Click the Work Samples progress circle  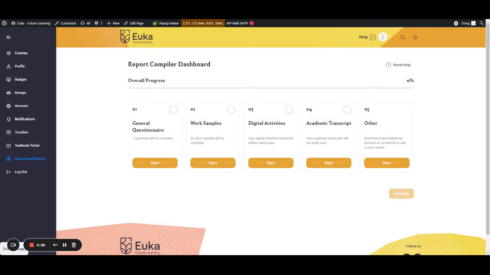point(231,110)
